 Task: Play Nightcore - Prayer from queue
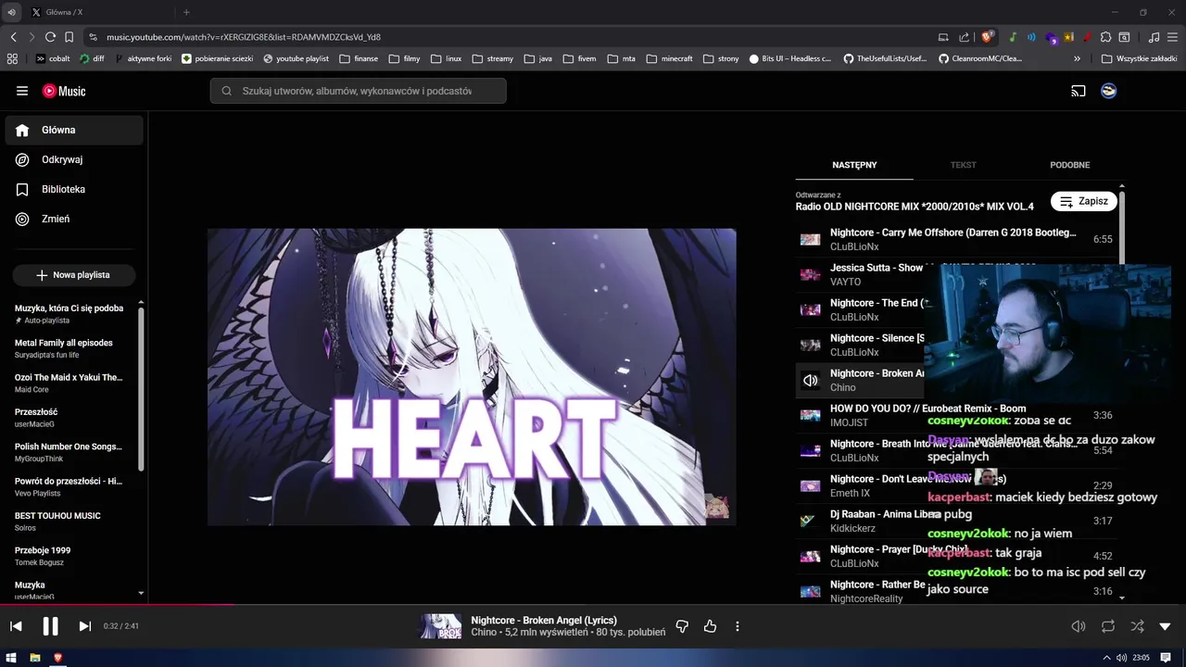click(956, 556)
